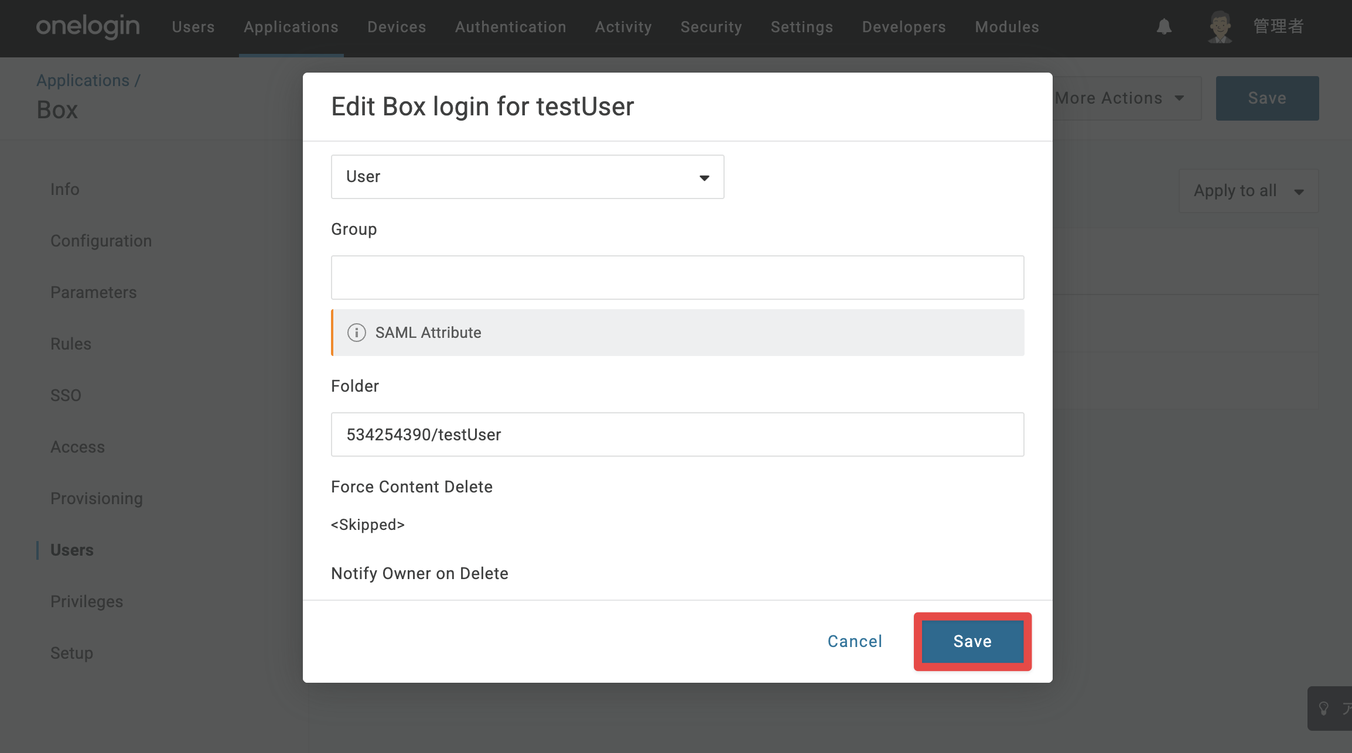Open the Activity menu
This screenshot has height=753, width=1352.
(x=623, y=27)
